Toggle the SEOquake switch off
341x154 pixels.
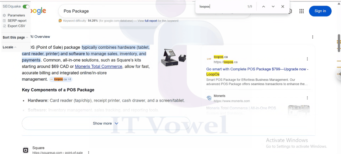26,6
